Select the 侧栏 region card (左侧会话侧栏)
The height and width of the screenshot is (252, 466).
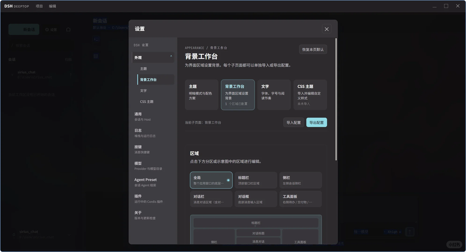click(301, 180)
